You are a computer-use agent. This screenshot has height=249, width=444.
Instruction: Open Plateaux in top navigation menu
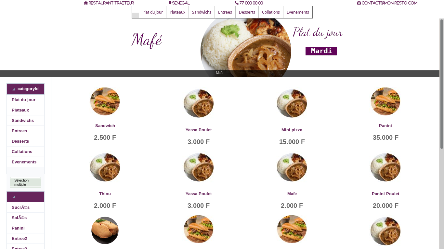[x=177, y=12]
